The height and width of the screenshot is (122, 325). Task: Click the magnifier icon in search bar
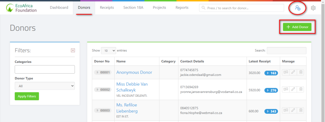point(203,8)
